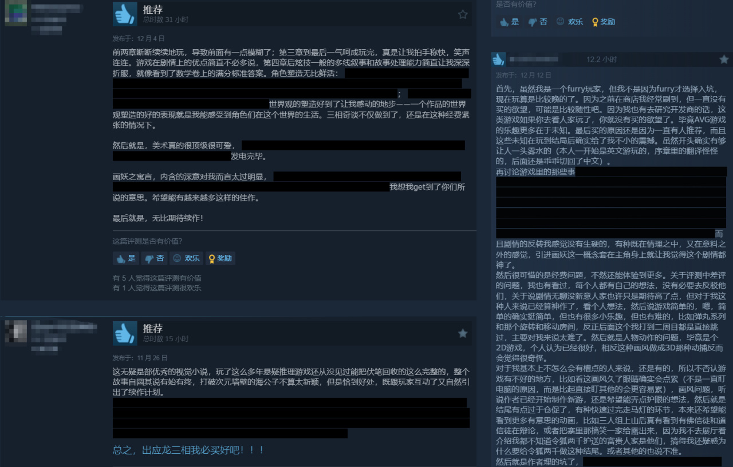Give 奖励 (award) to the top-right review
The width and height of the screenshot is (733, 467).
point(604,22)
